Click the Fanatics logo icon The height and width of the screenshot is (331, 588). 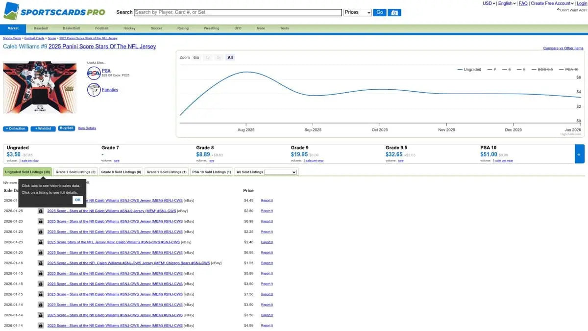(x=94, y=90)
